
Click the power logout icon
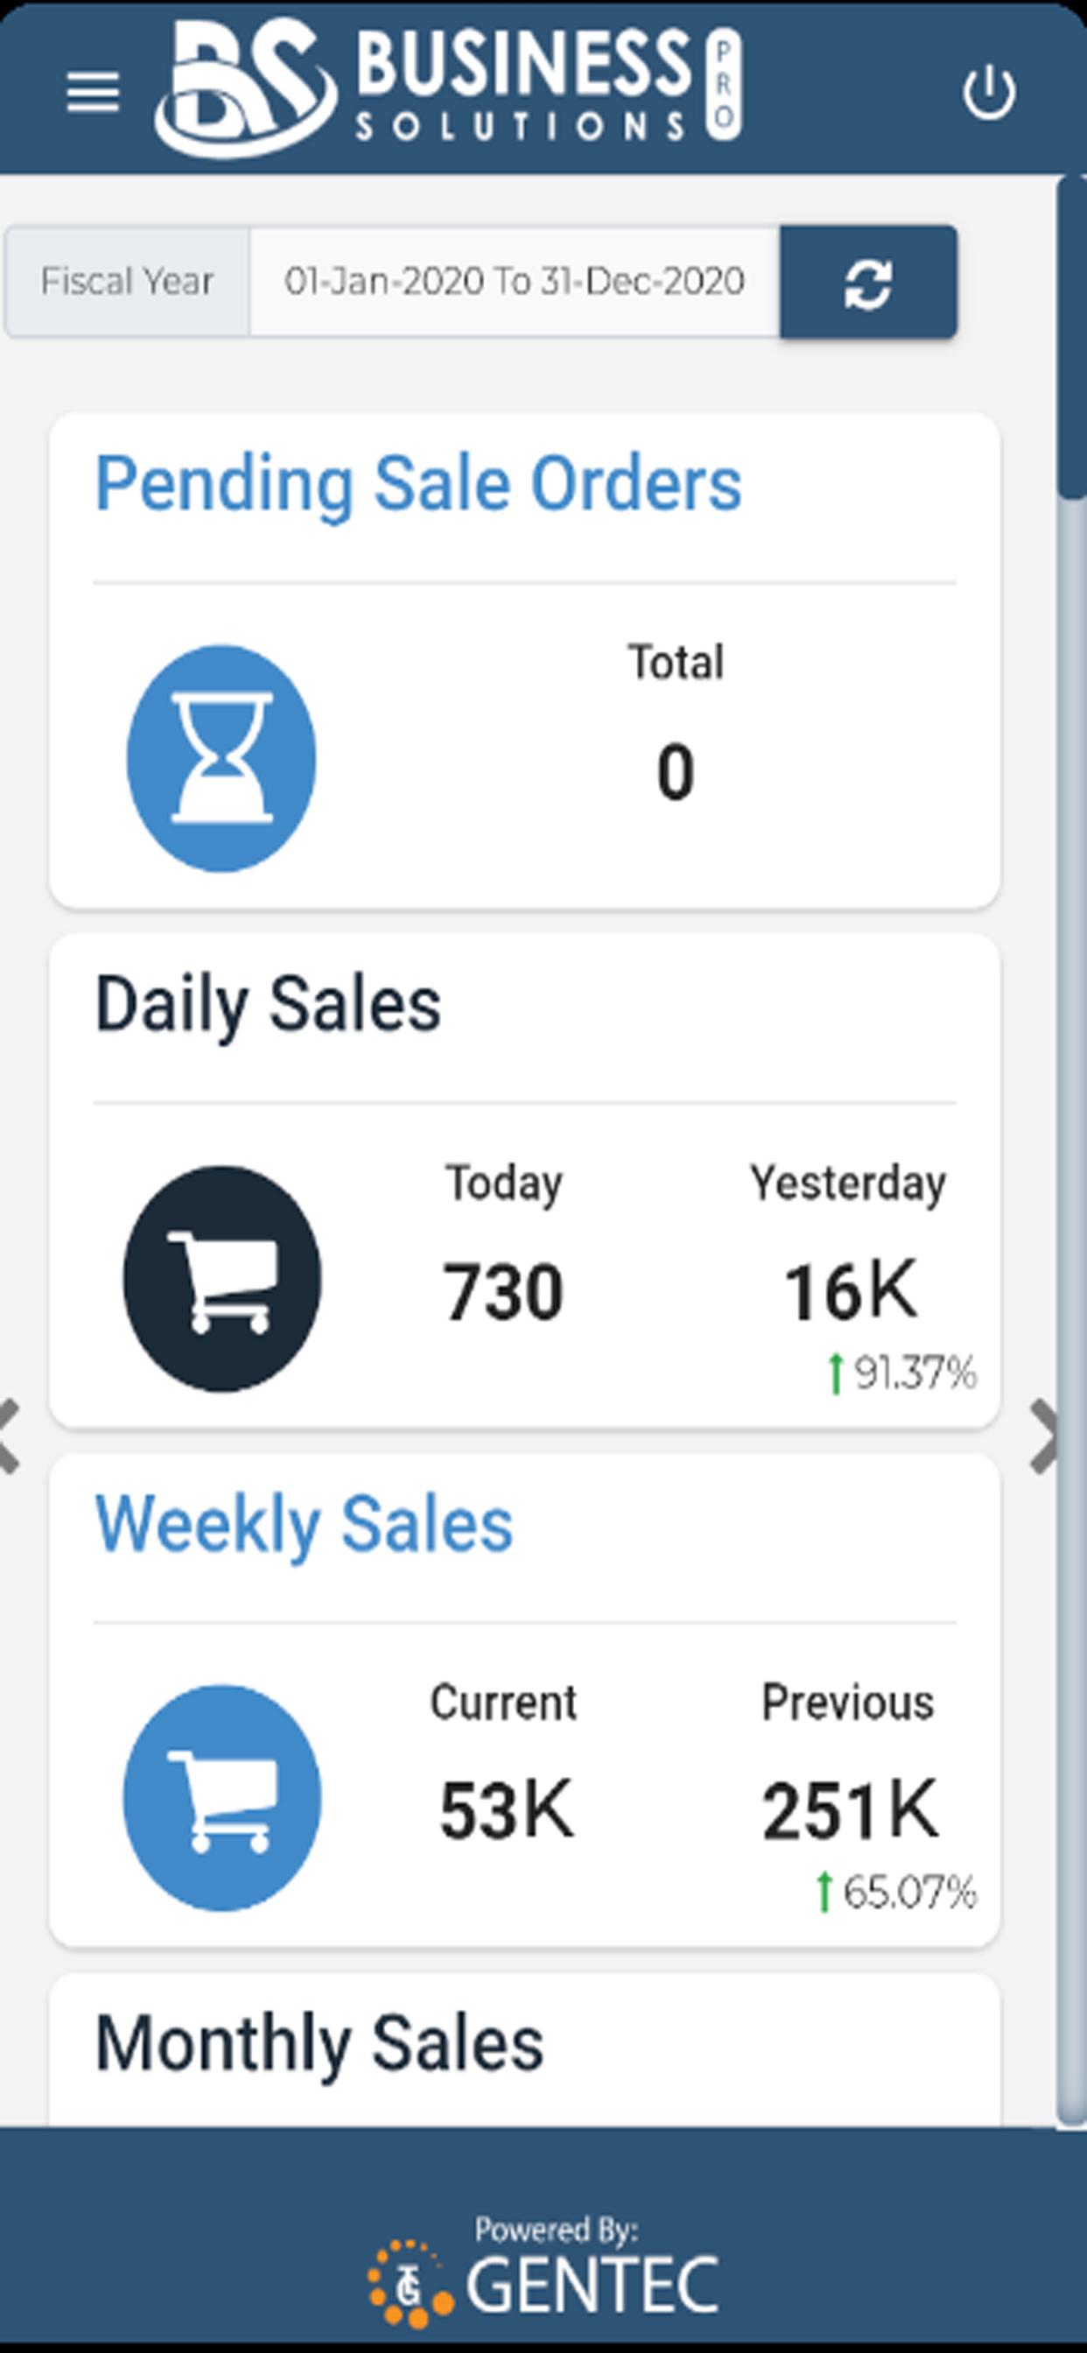988,92
